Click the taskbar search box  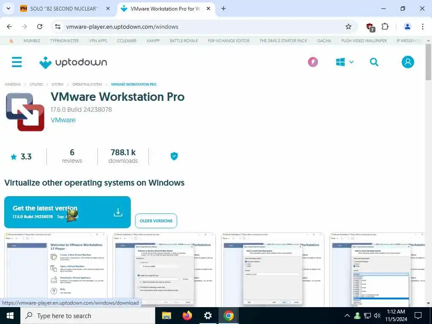pos(88,316)
